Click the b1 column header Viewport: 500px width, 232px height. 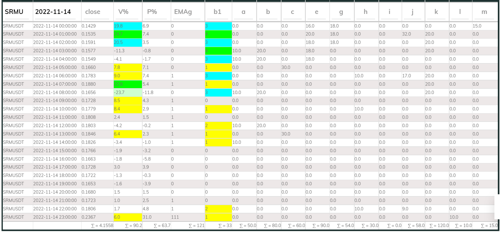[x=218, y=12]
